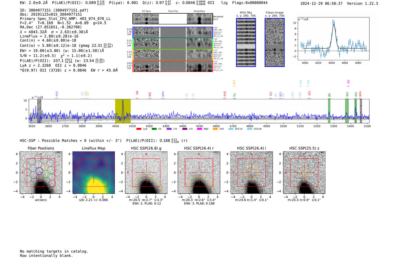Select the orange-bordered 2D fiber spectrum row
The height and width of the screenshot is (271, 398).
tap(173, 55)
